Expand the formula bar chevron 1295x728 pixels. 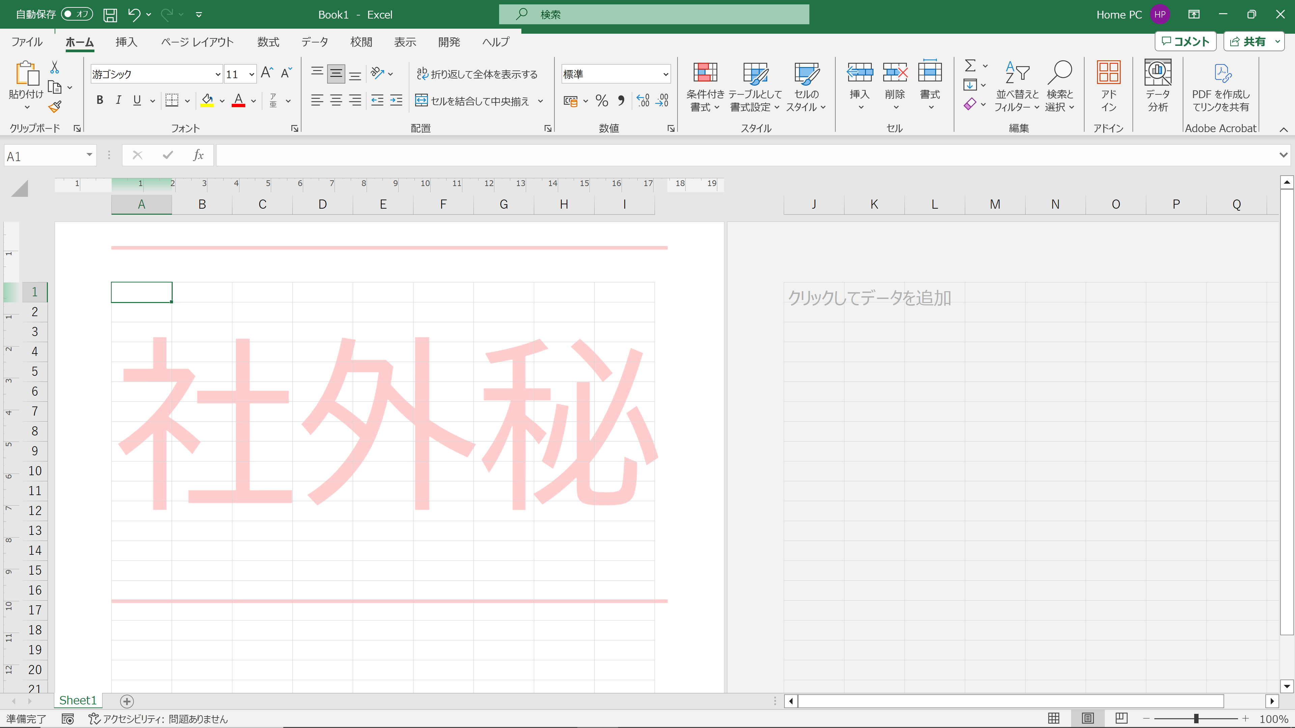coord(1283,155)
